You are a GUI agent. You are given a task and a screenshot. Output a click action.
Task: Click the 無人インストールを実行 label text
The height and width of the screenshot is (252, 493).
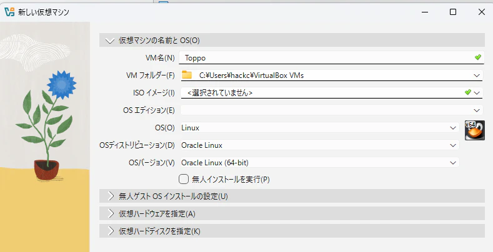point(231,180)
